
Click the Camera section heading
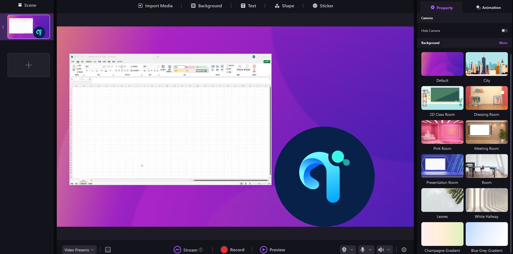(x=427, y=18)
